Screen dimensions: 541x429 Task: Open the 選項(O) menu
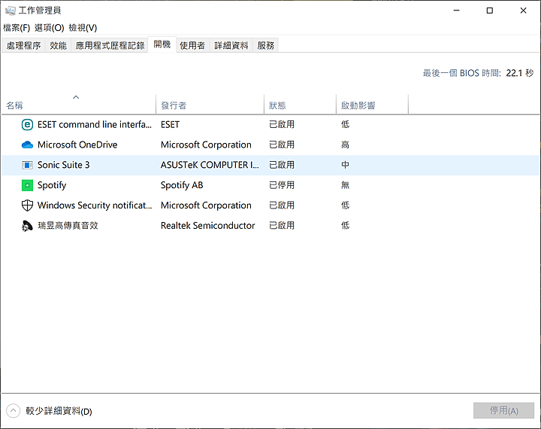(50, 28)
